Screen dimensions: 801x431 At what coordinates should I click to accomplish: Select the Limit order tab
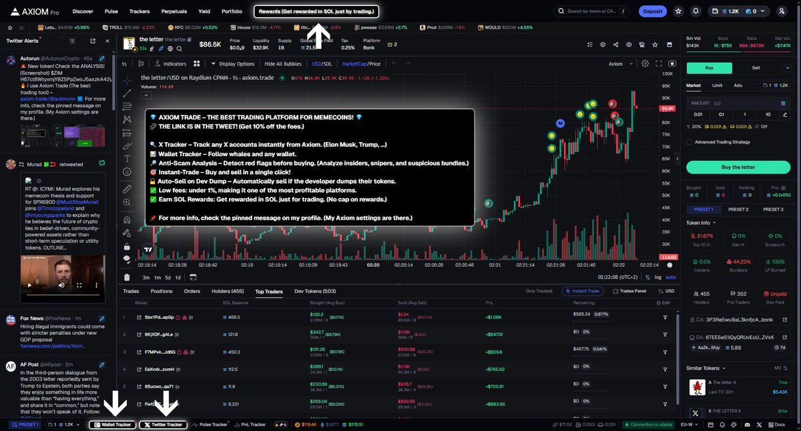click(717, 85)
